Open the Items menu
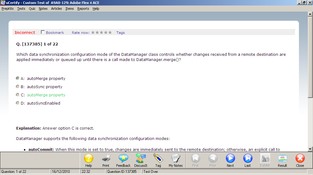The width and height of the screenshot is (313, 175). click(70, 9)
